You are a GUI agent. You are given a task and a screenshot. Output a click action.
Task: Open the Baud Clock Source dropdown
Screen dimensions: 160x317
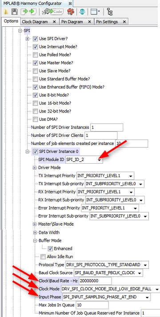(x=108, y=273)
